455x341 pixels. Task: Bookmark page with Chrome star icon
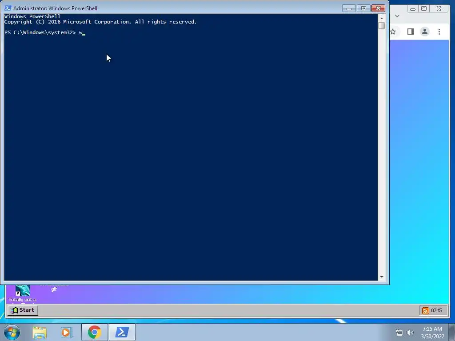(x=393, y=32)
